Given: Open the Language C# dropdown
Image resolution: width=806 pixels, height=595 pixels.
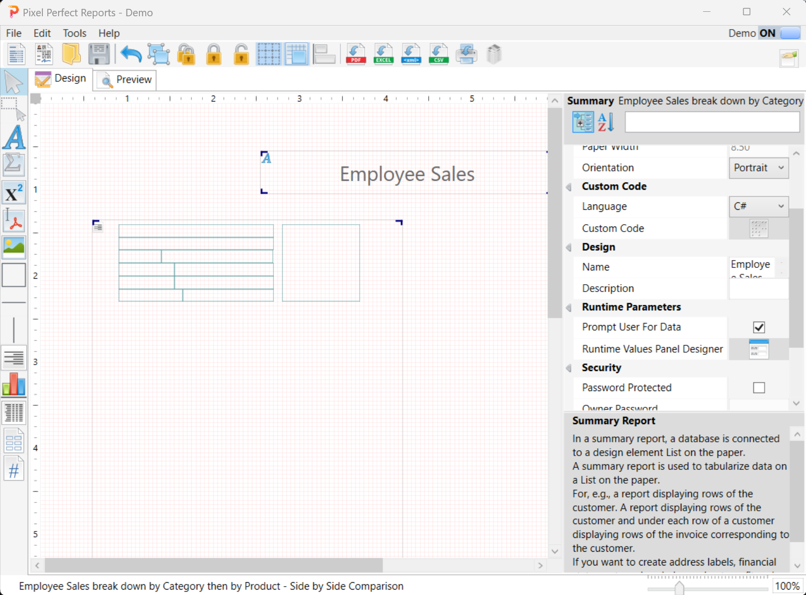Looking at the screenshot, I should [x=758, y=206].
